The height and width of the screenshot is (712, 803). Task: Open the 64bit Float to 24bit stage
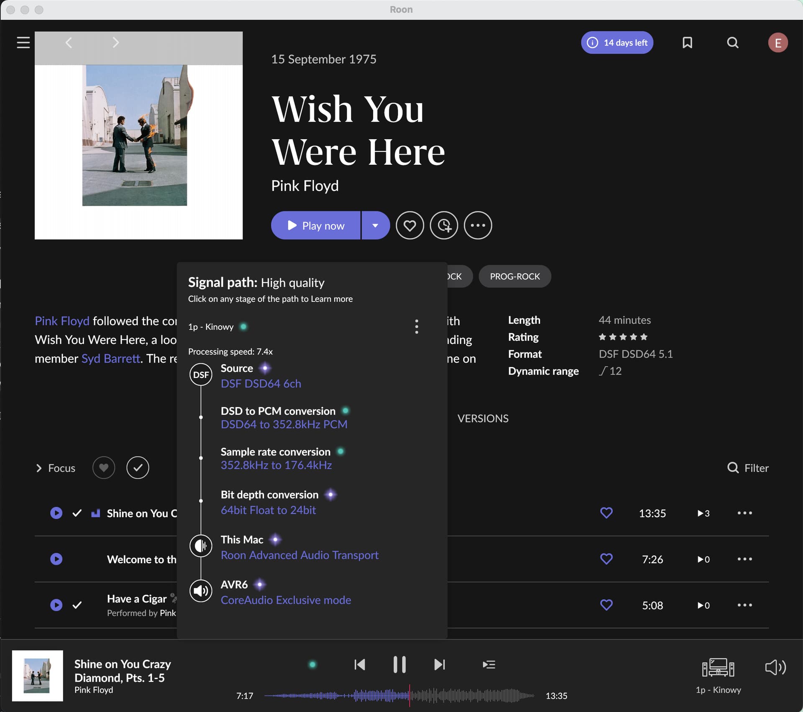tap(268, 510)
